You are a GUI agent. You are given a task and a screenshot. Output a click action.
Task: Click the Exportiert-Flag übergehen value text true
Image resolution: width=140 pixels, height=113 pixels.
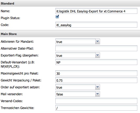click(59, 56)
